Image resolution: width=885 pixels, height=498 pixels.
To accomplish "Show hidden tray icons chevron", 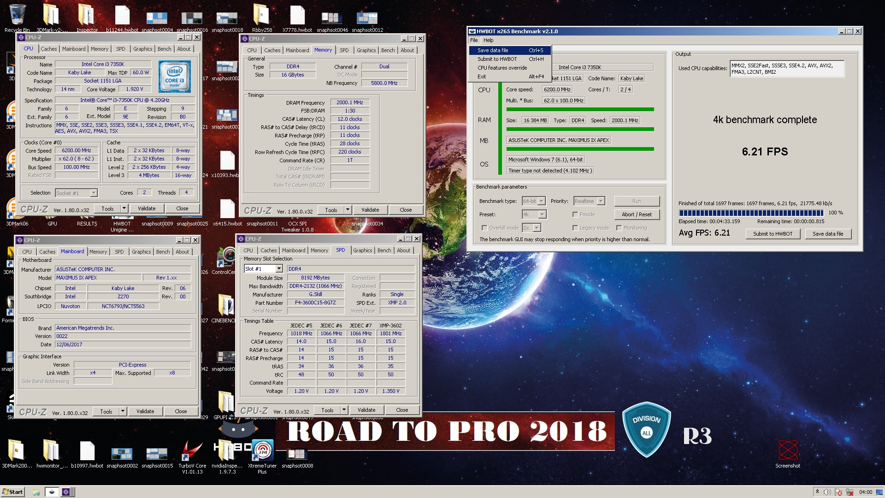I will 817,492.
